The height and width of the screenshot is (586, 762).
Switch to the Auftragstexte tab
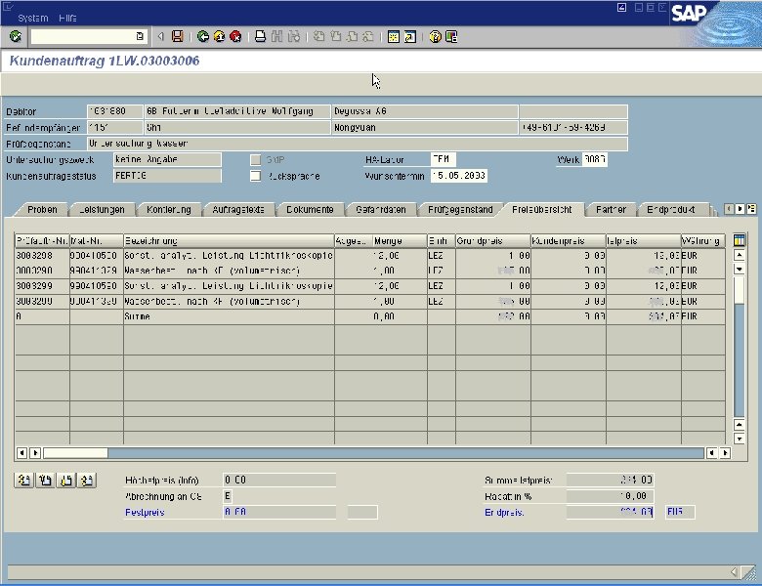(x=238, y=209)
